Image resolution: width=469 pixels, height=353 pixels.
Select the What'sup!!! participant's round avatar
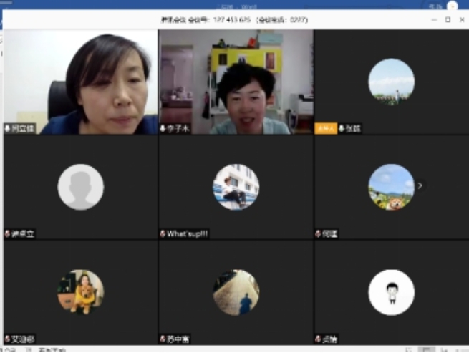tap(236, 187)
